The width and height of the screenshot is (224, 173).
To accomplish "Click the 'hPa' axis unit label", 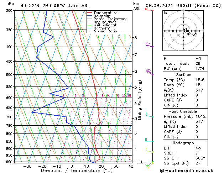I will pyautogui.click(x=10, y=4).
